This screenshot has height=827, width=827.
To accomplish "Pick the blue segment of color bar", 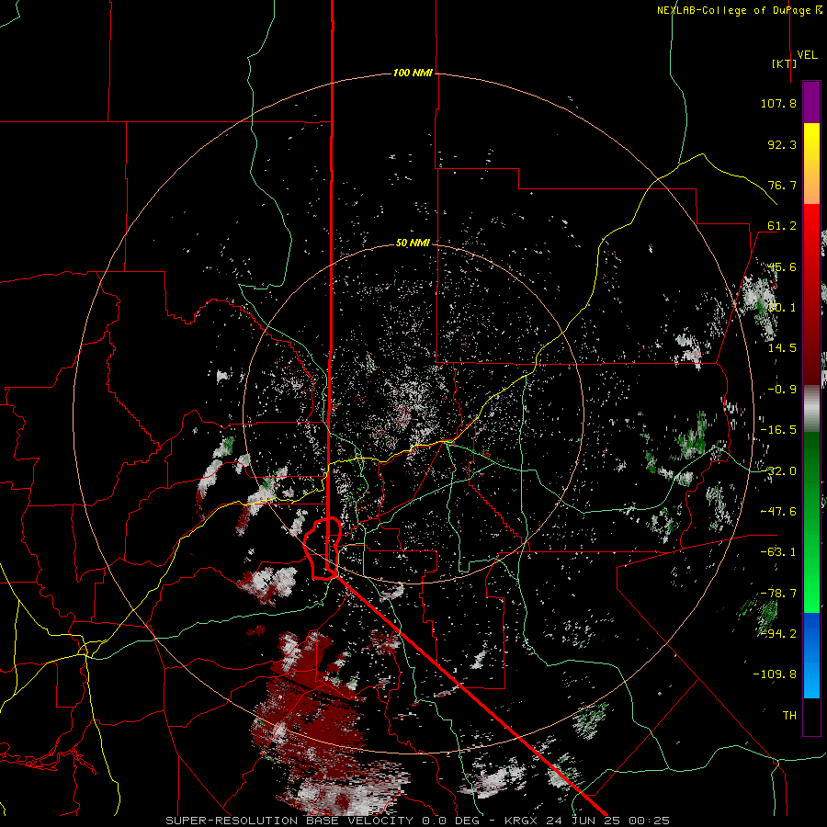I will point(811,655).
